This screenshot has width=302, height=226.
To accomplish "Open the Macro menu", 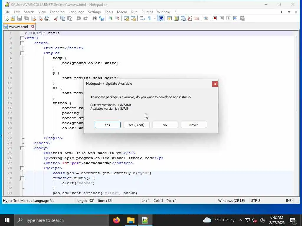I will coord(122,12).
